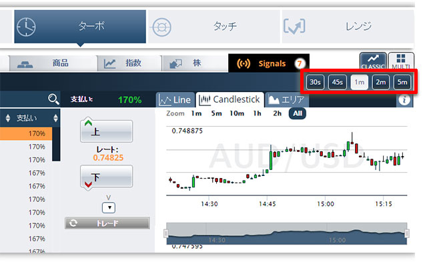
Task: Sort the 支払い column with right arrows
Action: 55,118
